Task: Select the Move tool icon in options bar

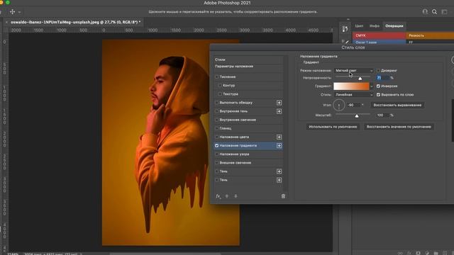Action: 12,12
